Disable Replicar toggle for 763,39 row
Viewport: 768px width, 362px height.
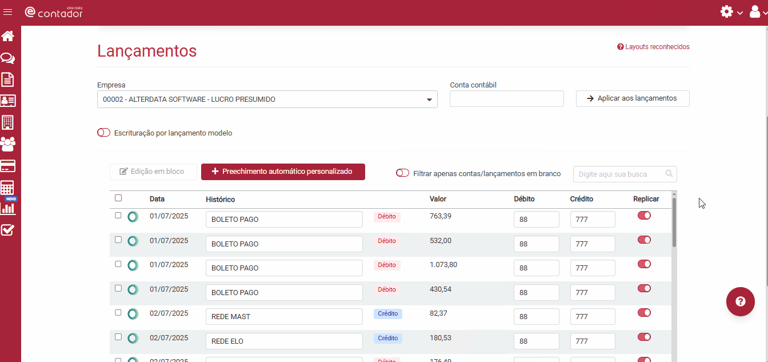click(644, 215)
